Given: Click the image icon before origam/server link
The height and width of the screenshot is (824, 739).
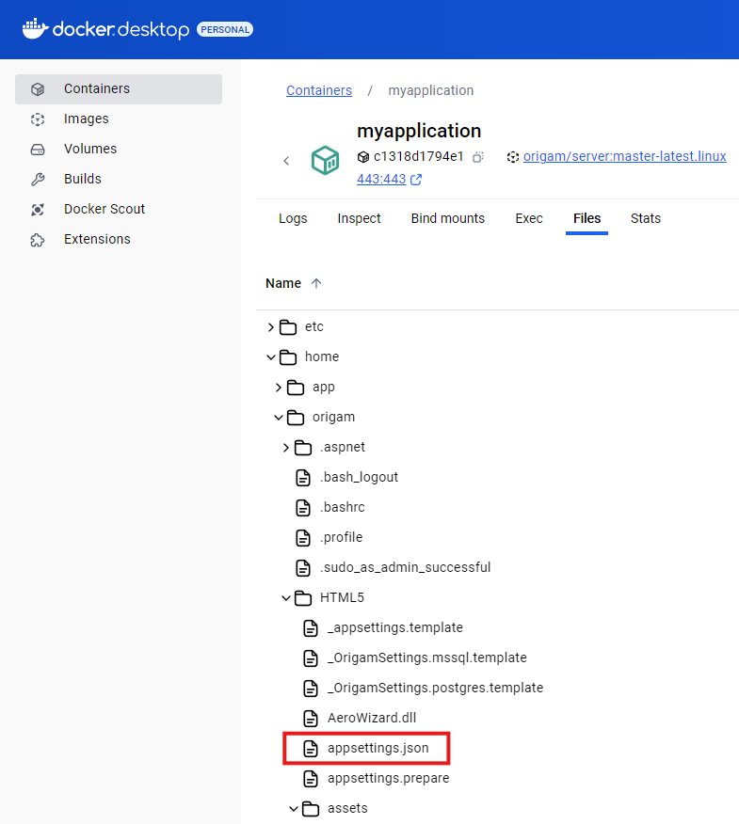Looking at the screenshot, I should (513, 156).
